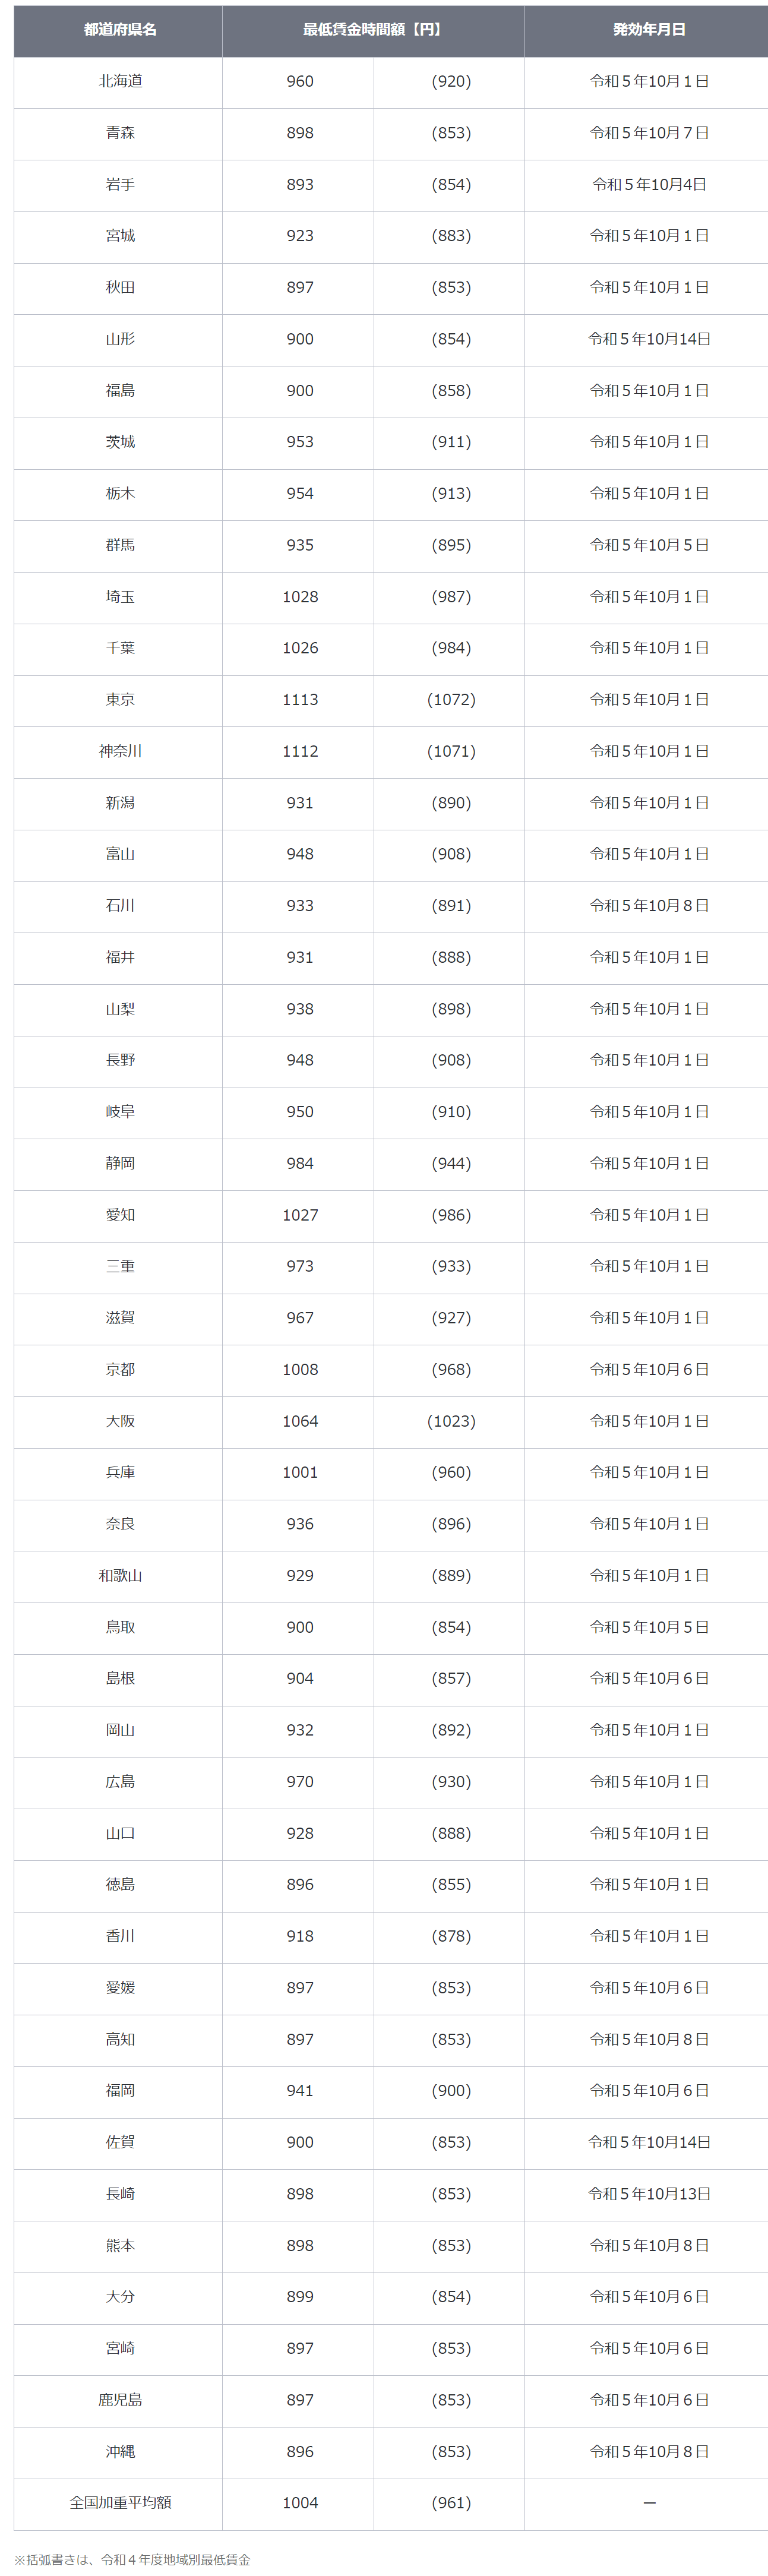Click Osaka's previous wage (1023)

451,1421
